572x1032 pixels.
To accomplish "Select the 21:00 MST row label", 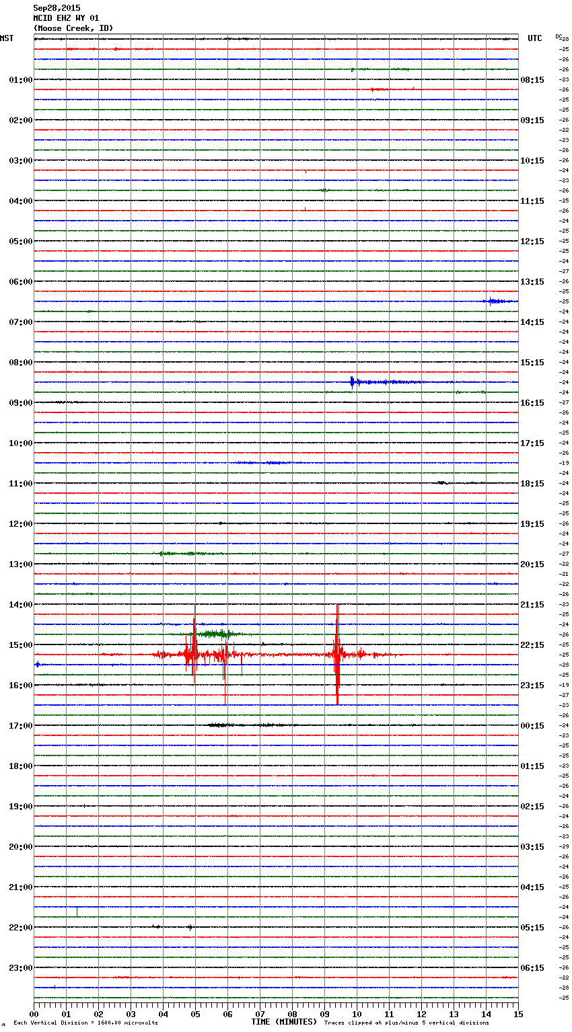I will [x=21, y=887].
